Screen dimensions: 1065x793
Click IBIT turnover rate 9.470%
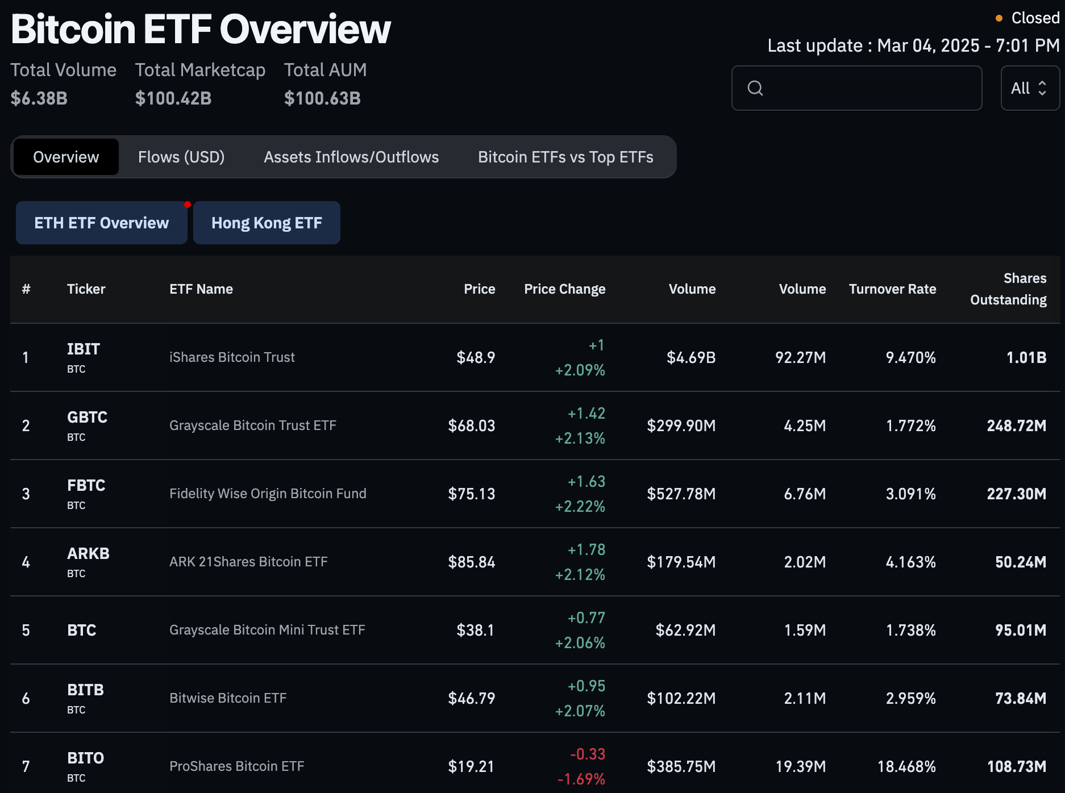coord(910,357)
